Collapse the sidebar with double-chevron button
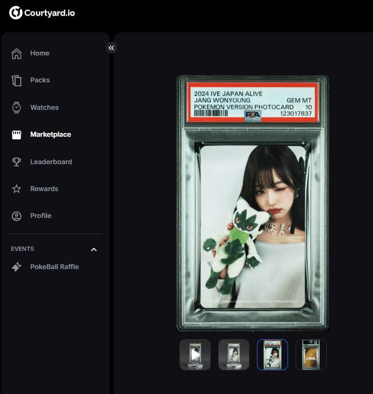 [x=111, y=48]
